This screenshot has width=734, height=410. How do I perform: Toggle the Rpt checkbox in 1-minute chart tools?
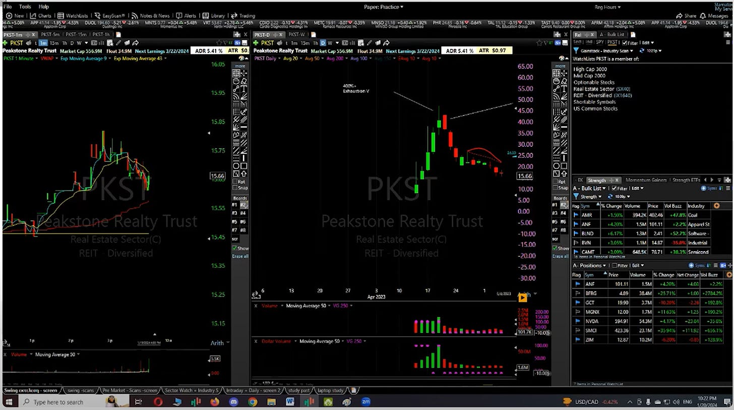pos(235,182)
